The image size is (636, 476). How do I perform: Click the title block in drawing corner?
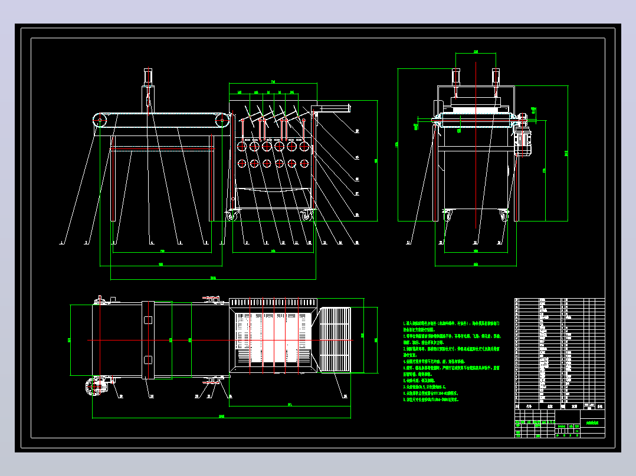point(560,424)
